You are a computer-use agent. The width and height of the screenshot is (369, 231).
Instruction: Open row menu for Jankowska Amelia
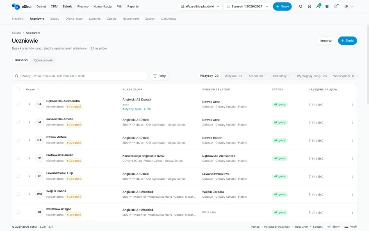352,122
